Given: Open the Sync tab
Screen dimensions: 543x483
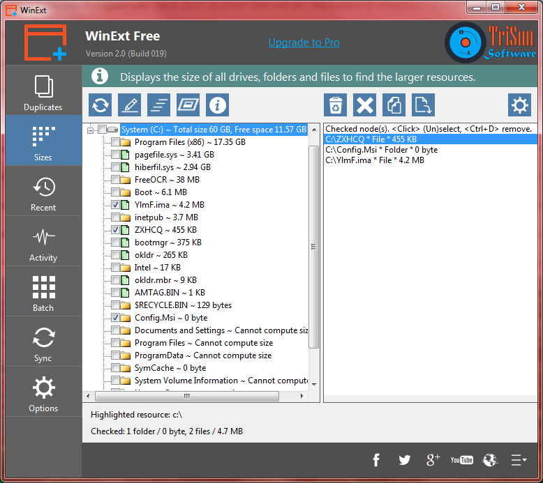Looking at the screenshot, I should pyautogui.click(x=43, y=342).
